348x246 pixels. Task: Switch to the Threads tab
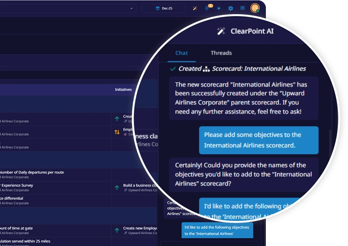coord(221,53)
